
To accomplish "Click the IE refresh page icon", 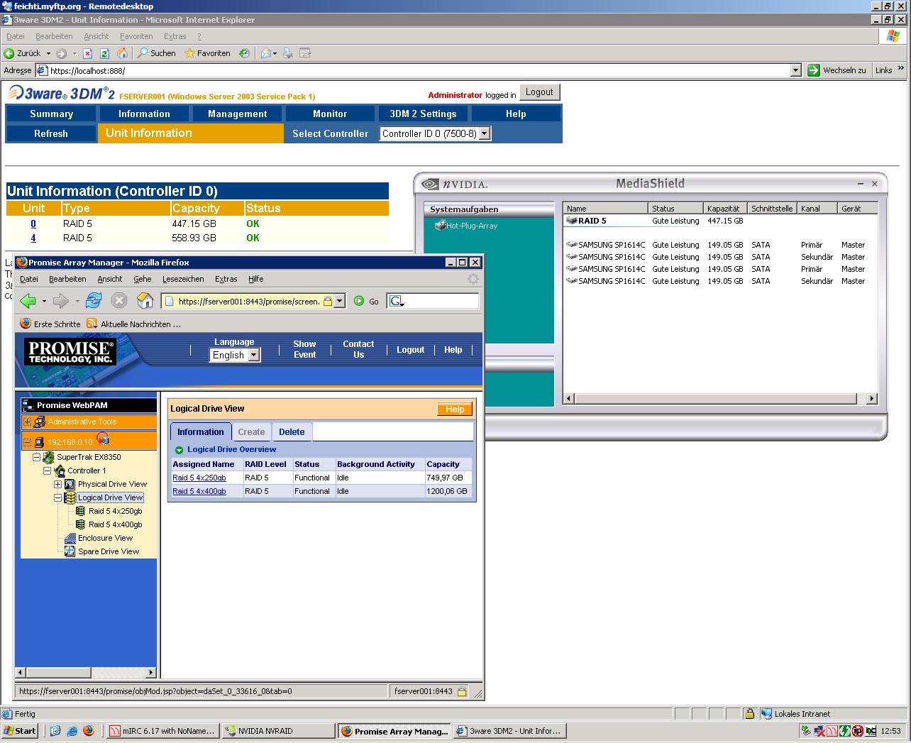I will pyautogui.click(x=104, y=53).
